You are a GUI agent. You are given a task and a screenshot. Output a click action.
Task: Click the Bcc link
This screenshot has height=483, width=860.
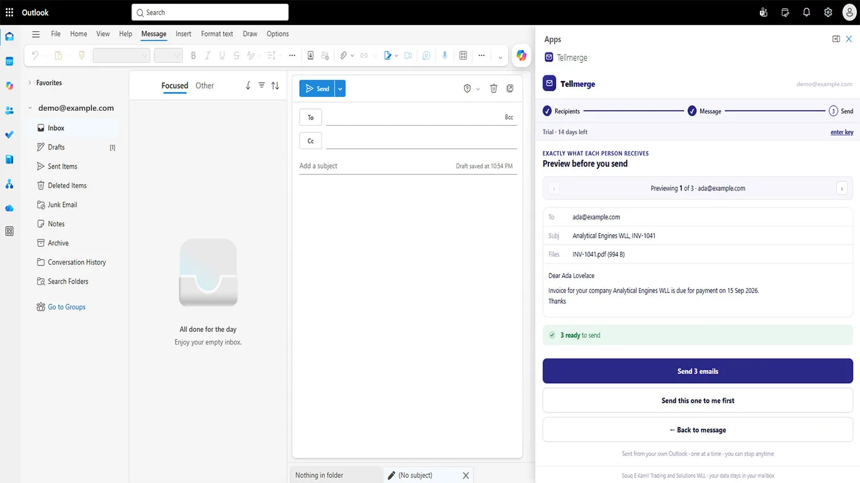pyautogui.click(x=509, y=118)
